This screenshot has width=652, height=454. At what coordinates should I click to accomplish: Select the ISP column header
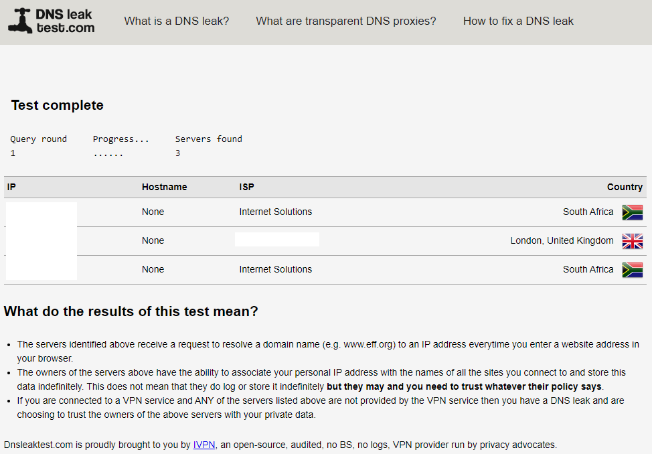pyautogui.click(x=246, y=187)
